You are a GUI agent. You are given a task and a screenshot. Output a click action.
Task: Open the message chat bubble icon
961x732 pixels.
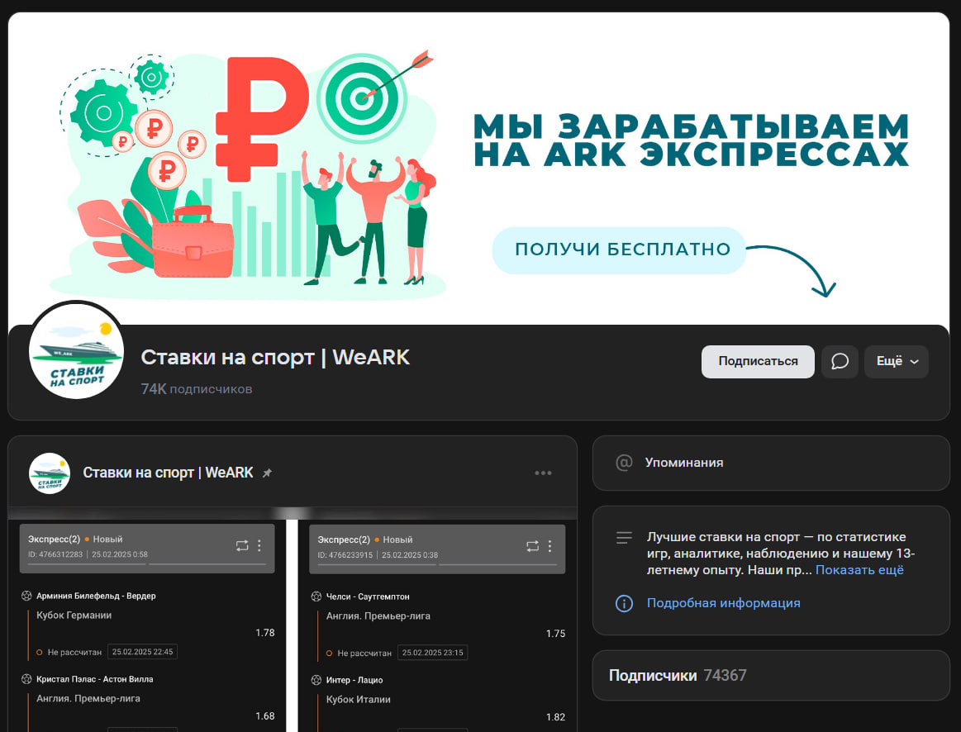click(840, 362)
